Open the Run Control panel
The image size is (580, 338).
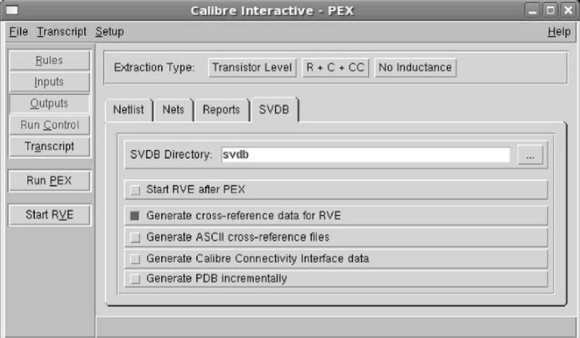pos(49,125)
